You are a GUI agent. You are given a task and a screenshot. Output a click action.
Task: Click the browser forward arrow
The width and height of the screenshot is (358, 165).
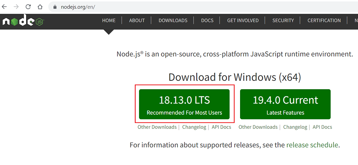tap(16, 7)
